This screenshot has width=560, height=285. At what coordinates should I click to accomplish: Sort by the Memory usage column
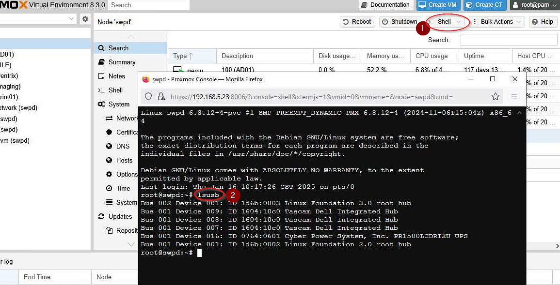coord(386,56)
